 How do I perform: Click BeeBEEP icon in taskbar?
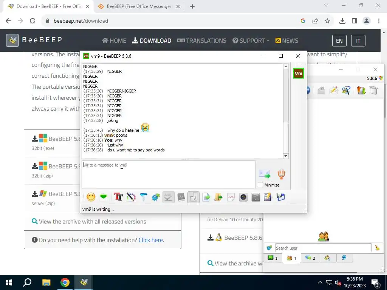coord(84,282)
